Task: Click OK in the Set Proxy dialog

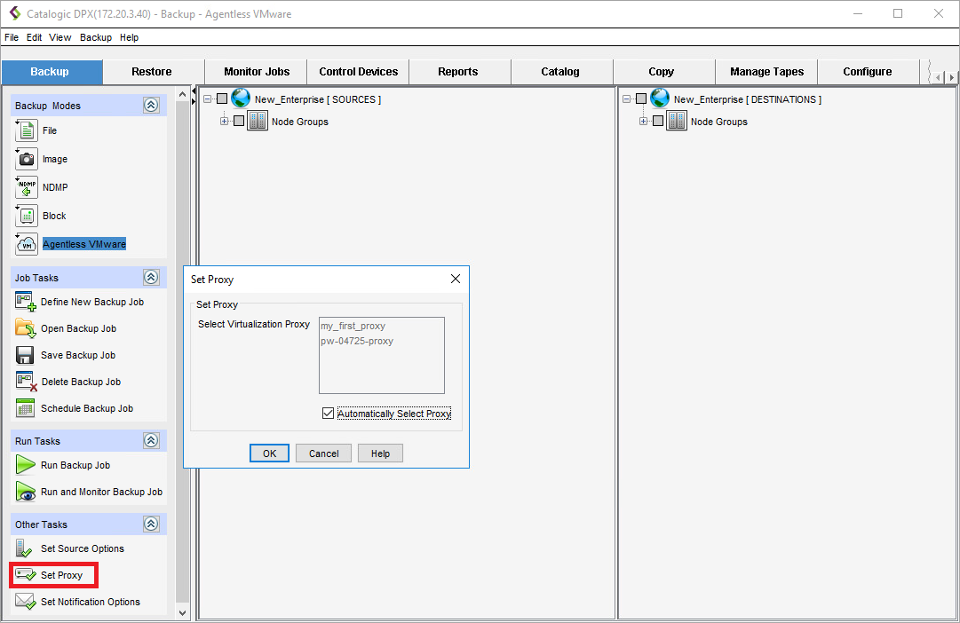Action: [x=269, y=453]
